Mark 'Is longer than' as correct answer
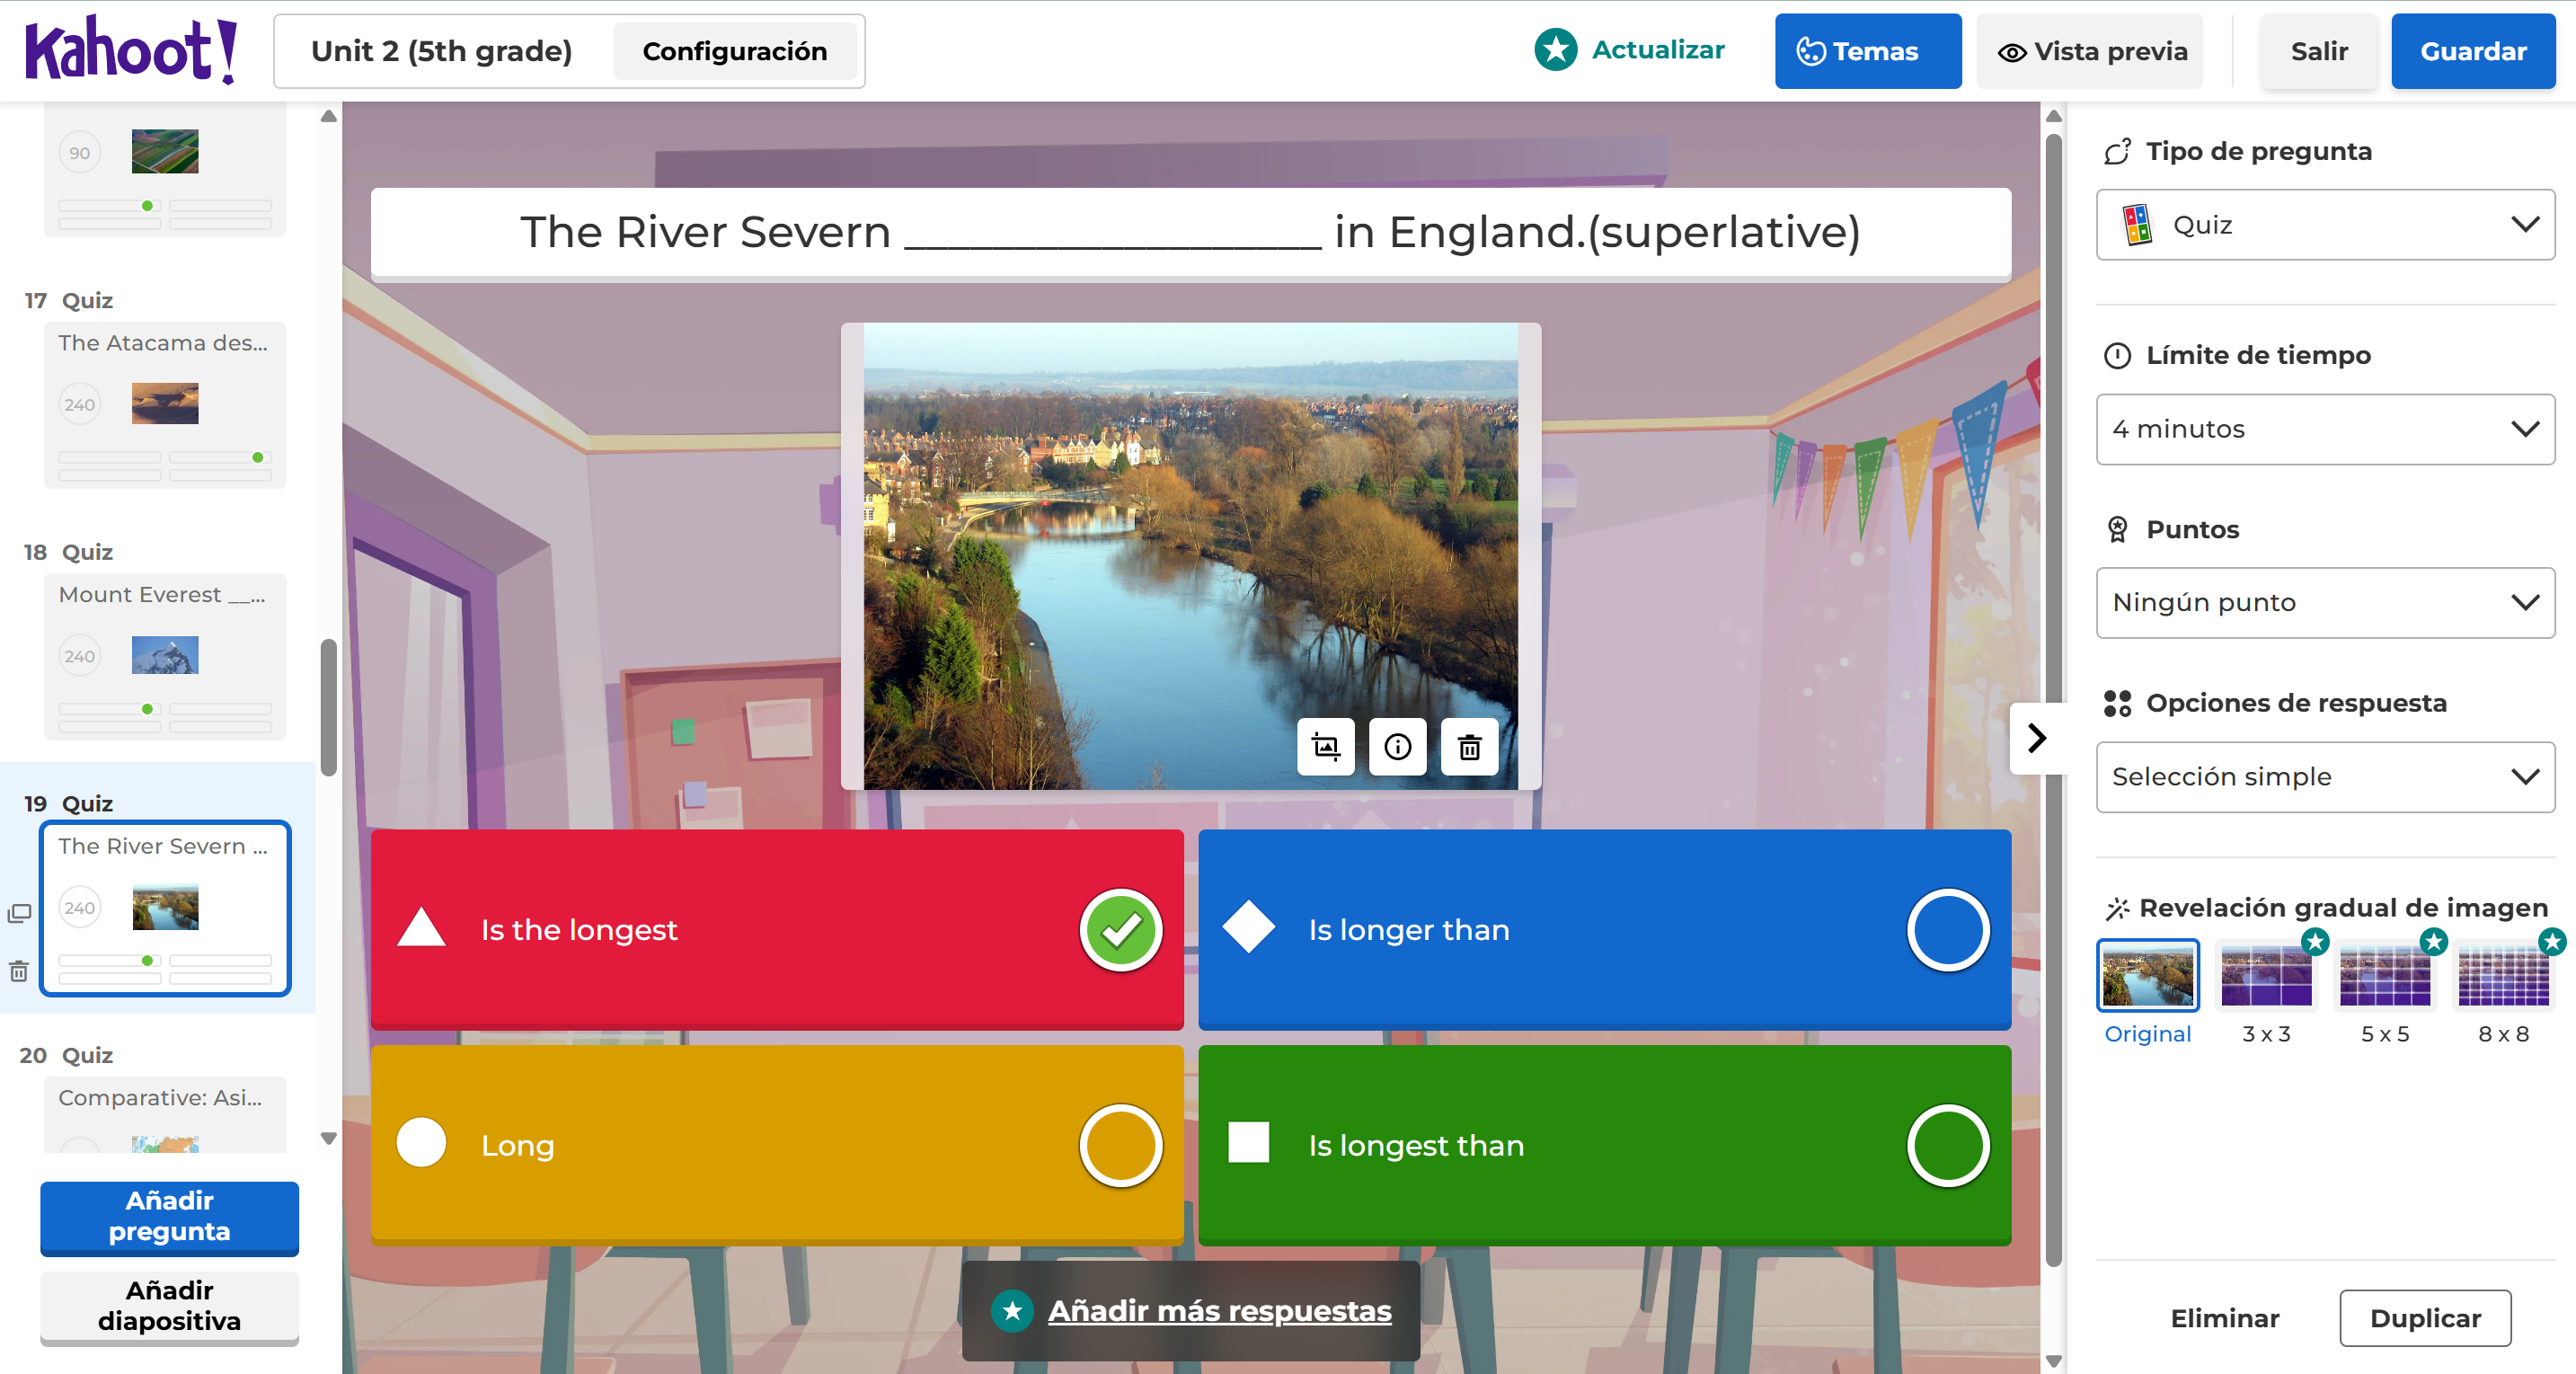The height and width of the screenshot is (1374, 2576). click(x=1945, y=929)
